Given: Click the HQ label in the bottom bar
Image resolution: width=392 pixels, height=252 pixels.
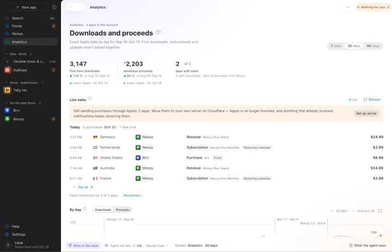Looking at the screenshot, I should [139, 246].
